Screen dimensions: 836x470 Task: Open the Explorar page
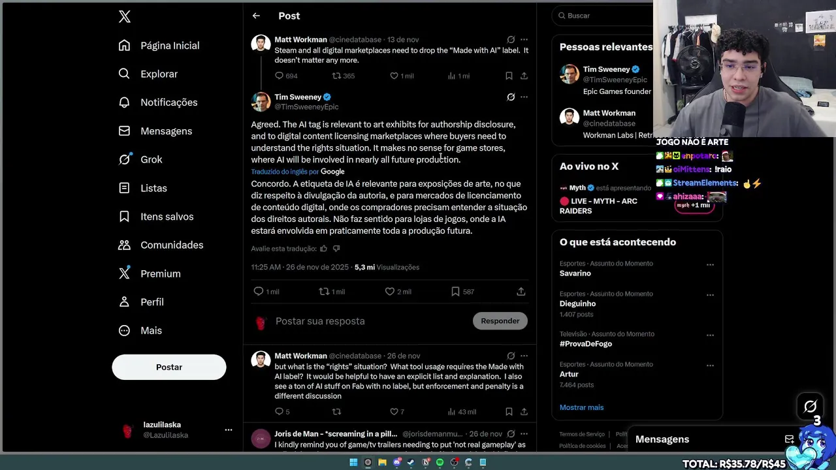pos(148,74)
